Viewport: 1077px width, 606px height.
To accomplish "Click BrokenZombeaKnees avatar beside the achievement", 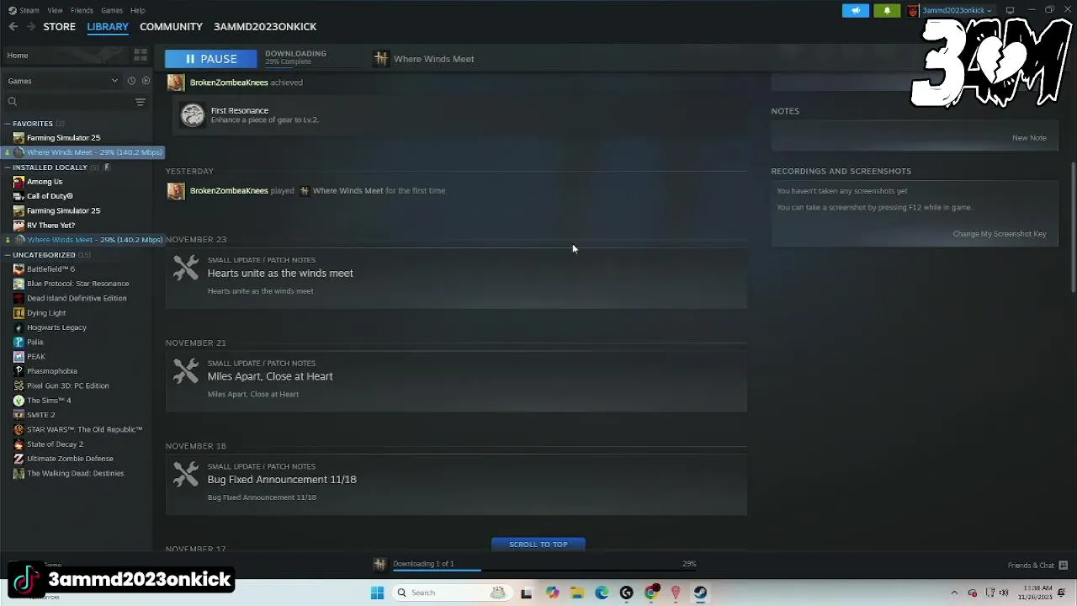I will coord(176,82).
